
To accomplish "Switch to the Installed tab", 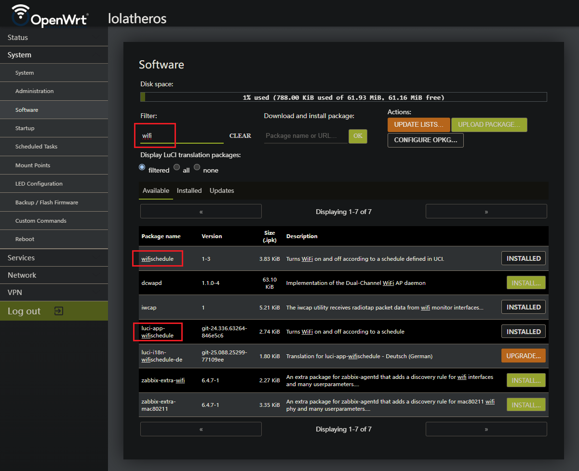I will click(x=189, y=191).
